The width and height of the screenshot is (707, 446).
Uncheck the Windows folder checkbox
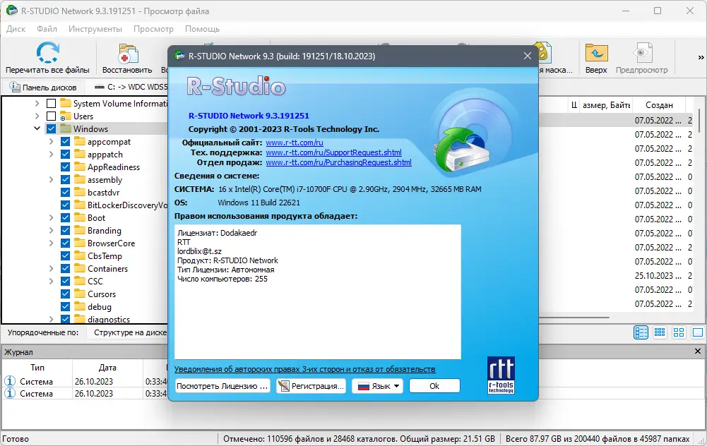coord(51,129)
